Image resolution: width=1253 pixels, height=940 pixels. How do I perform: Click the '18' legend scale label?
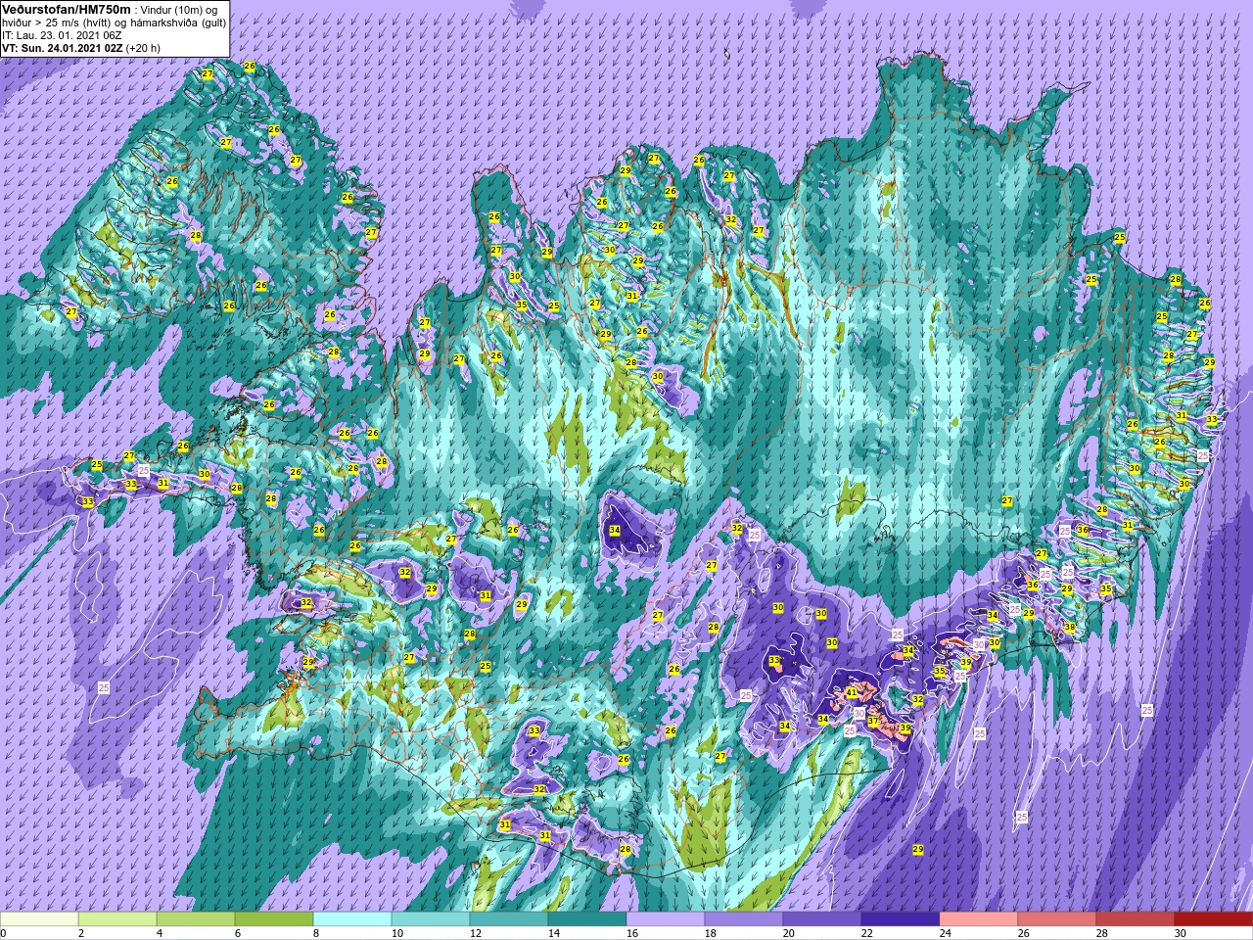[x=710, y=933]
